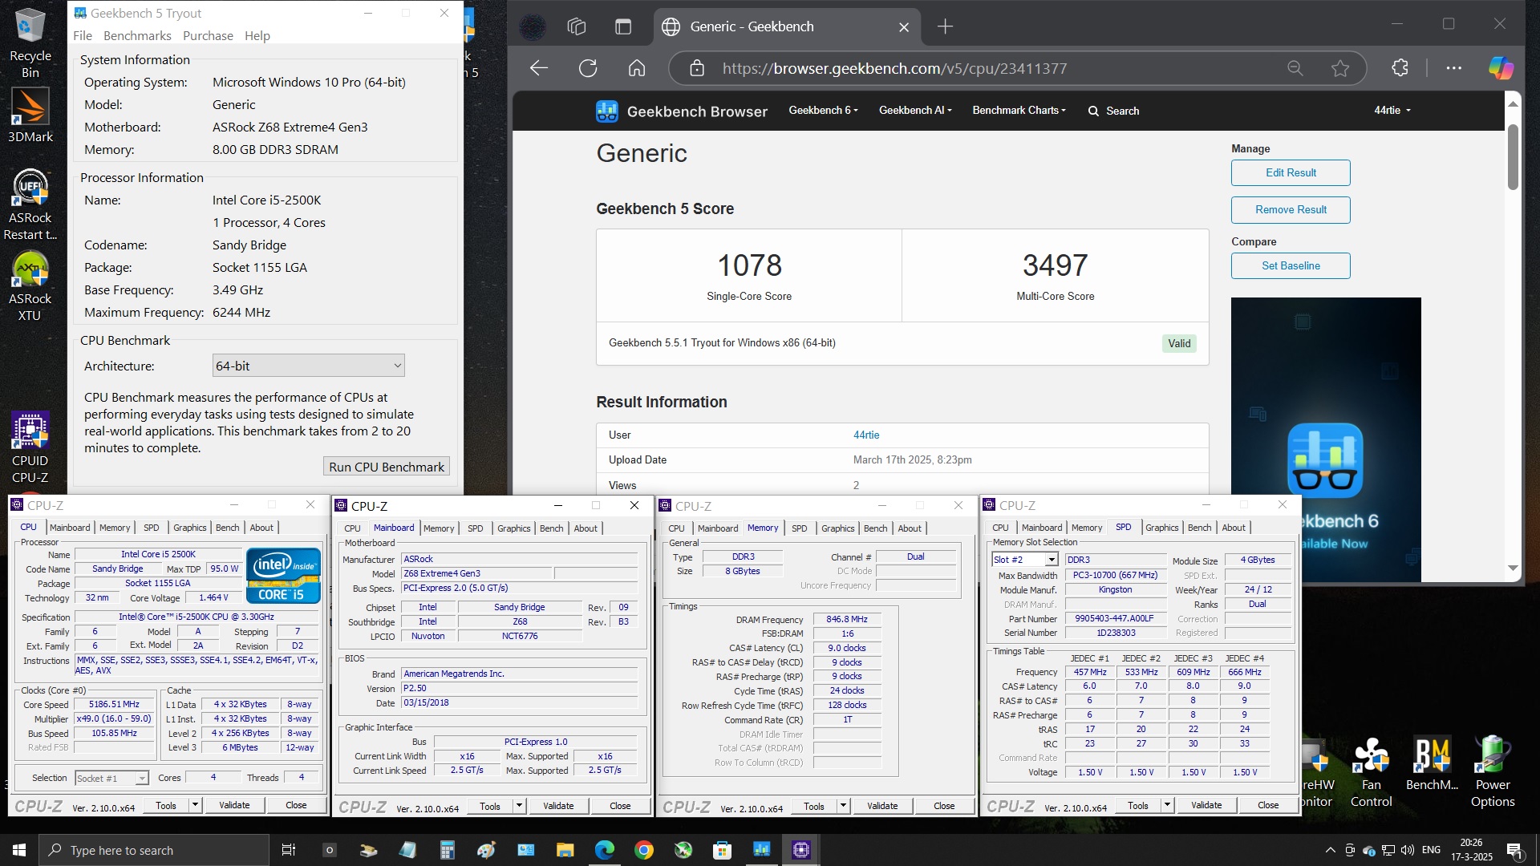
Task: Open the zoom magnifier in address bar
Action: (1295, 68)
